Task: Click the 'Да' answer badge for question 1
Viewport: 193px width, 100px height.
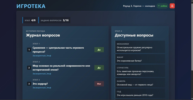Action: (x=99, y=50)
